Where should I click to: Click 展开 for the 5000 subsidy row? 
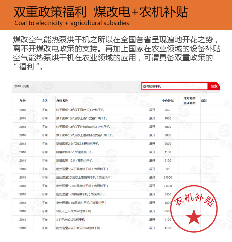tap(152, 127)
